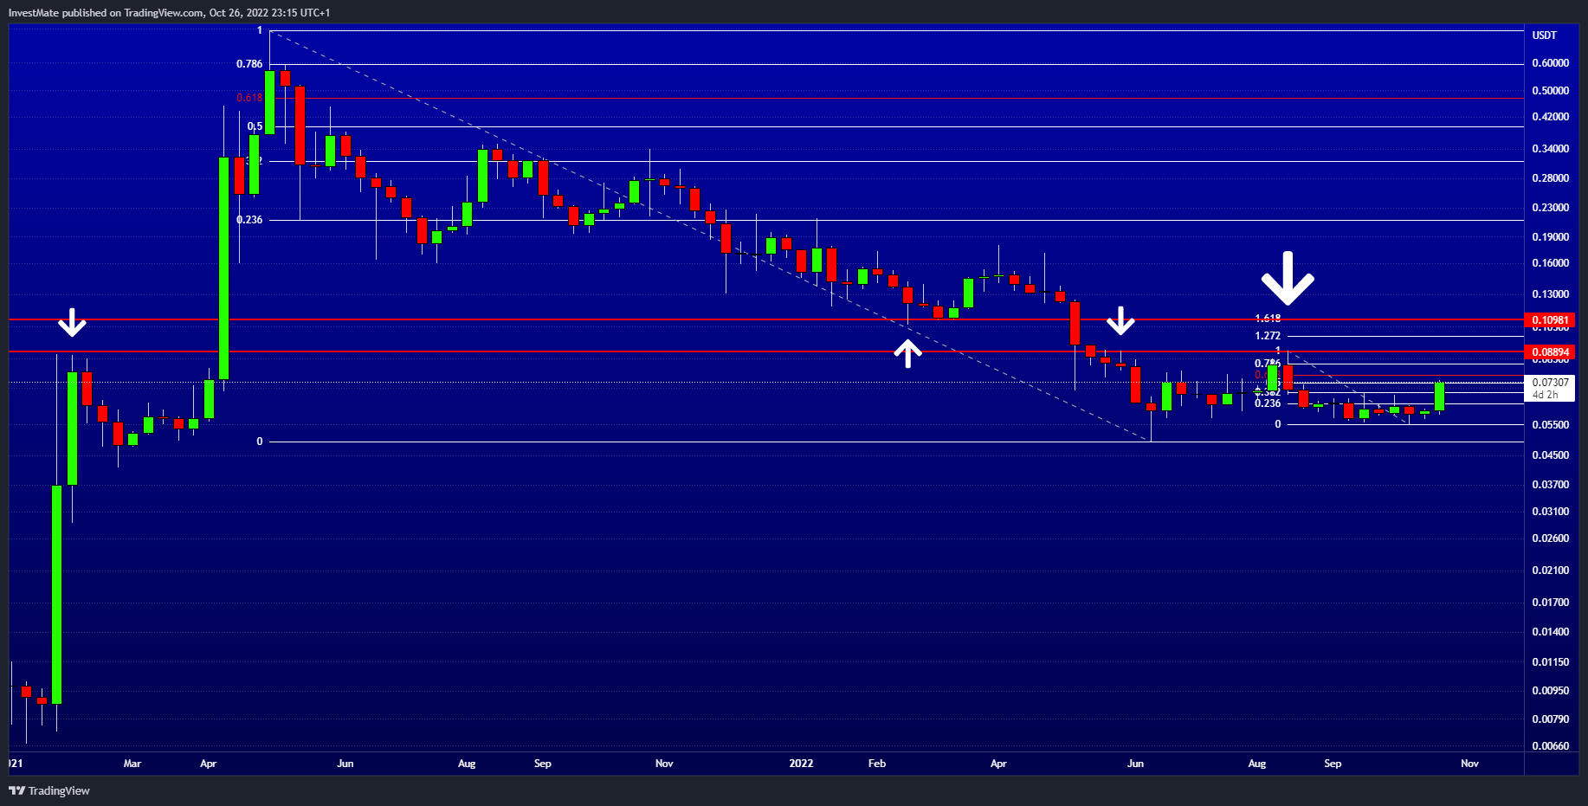Select the 0.01400 price axis label
This screenshot has width=1588, height=806.
pyautogui.click(x=1550, y=632)
